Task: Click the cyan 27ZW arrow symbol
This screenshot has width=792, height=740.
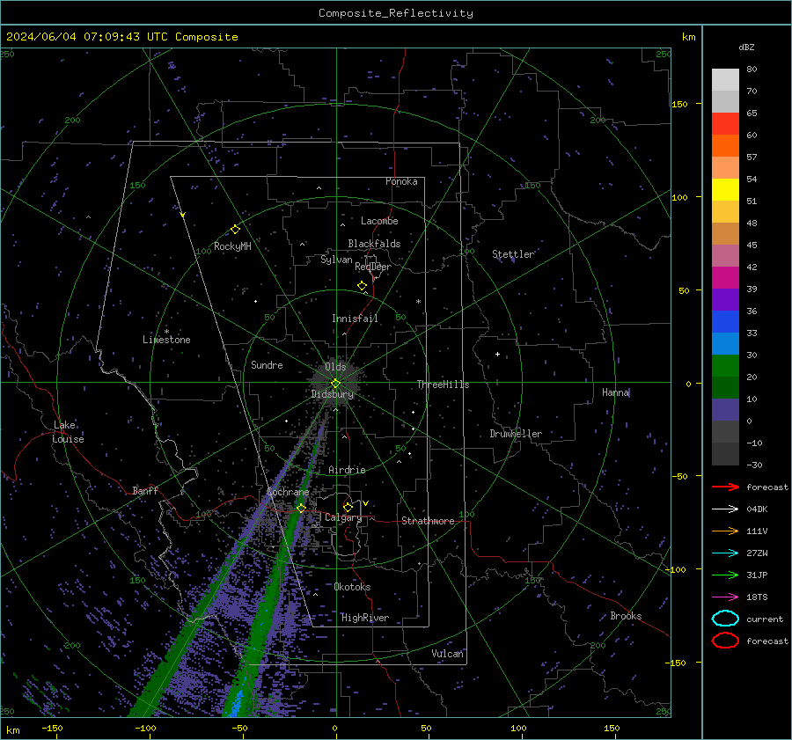Action: pyautogui.click(x=725, y=553)
